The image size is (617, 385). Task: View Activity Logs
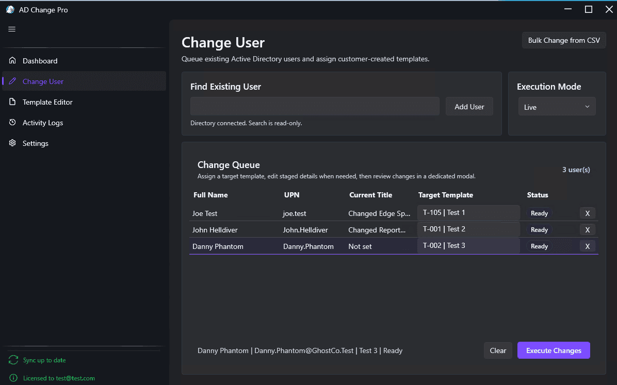(84, 122)
